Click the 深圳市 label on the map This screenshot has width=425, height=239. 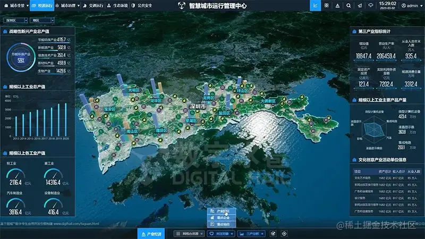(x=198, y=107)
